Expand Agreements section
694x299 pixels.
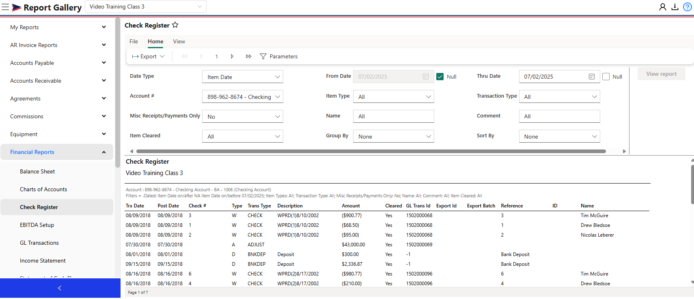pos(57,98)
